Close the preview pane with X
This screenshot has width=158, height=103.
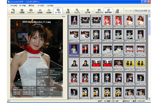click(64, 16)
